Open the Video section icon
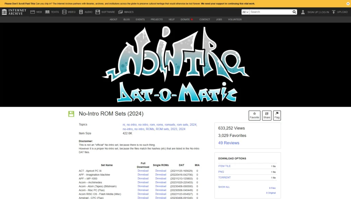 tap(64, 12)
